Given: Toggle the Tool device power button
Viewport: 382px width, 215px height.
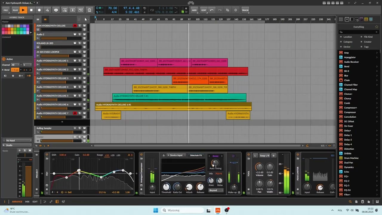Looking at the screenshot, I should [248, 154].
